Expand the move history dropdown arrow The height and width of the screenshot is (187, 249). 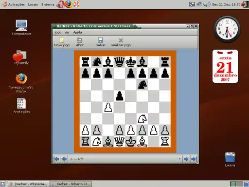tap(179, 159)
